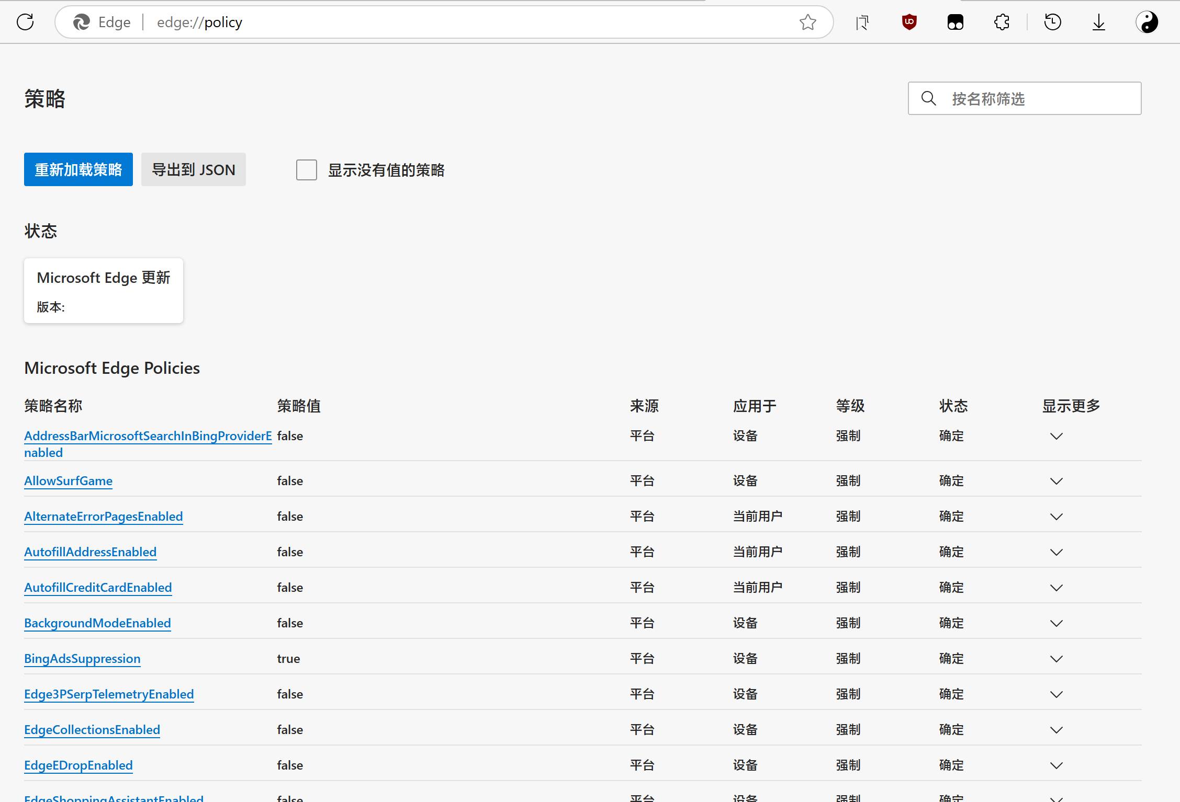Click 导出到 JSON button
The image size is (1180, 802).
[194, 169]
